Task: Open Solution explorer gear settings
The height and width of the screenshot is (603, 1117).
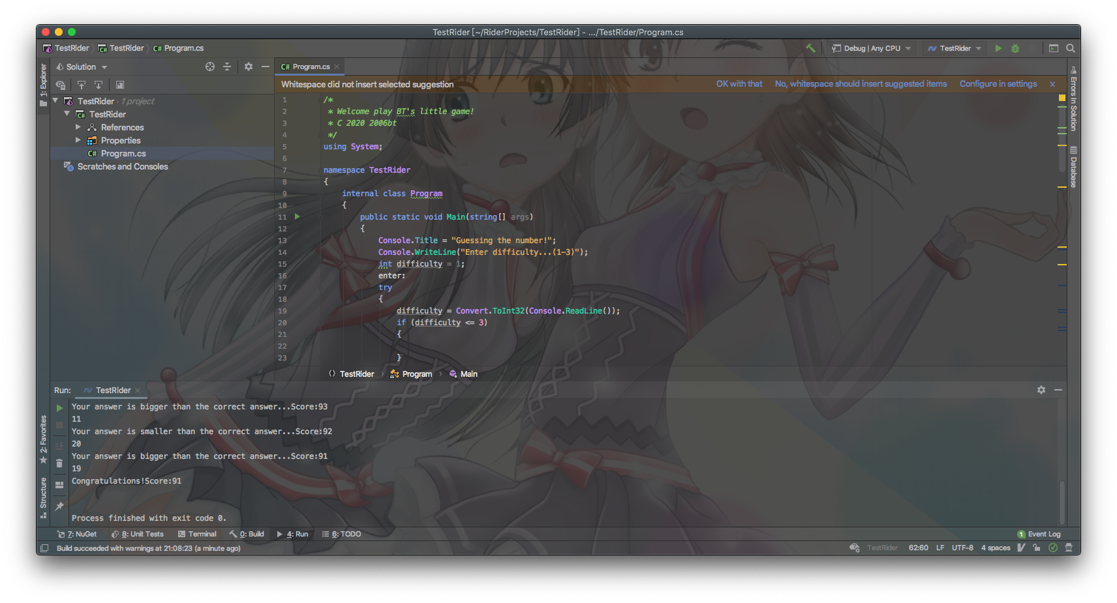Action: pos(249,66)
